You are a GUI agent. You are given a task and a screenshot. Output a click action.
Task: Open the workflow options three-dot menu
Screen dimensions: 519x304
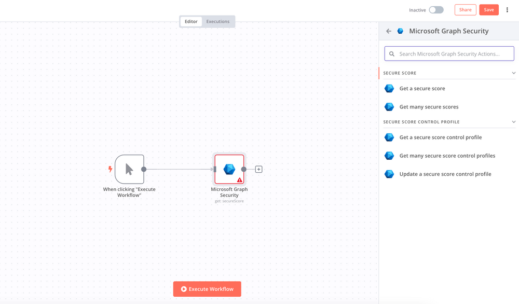[507, 9]
